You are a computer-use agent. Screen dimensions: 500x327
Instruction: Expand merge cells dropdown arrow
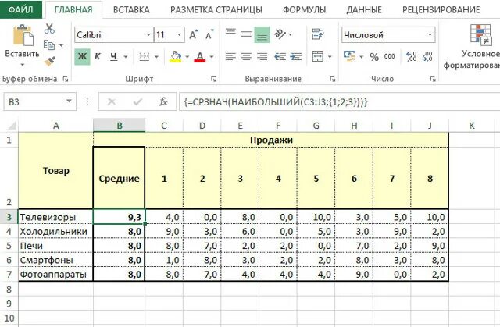pyautogui.click(x=330, y=57)
